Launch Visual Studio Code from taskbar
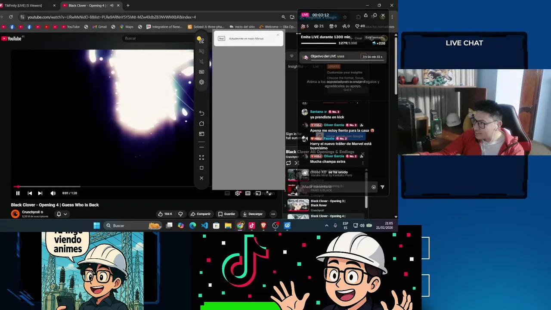This screenshot has height=310, width=551. tap(204, 226)
